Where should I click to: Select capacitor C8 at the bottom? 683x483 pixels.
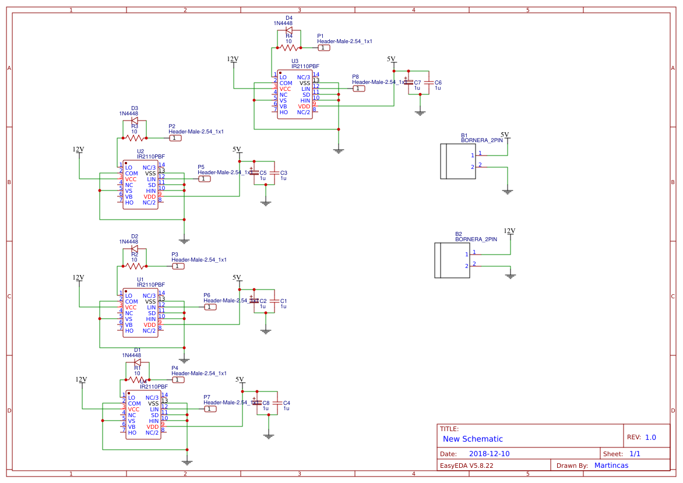(257, 404)
